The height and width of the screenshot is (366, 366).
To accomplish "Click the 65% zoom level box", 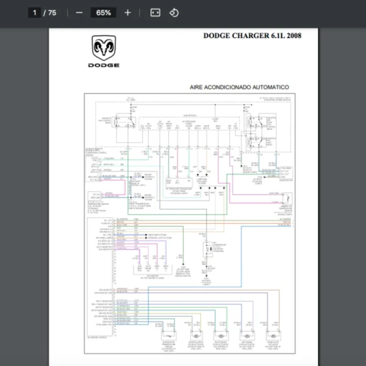I will click(x=103, y=13).
